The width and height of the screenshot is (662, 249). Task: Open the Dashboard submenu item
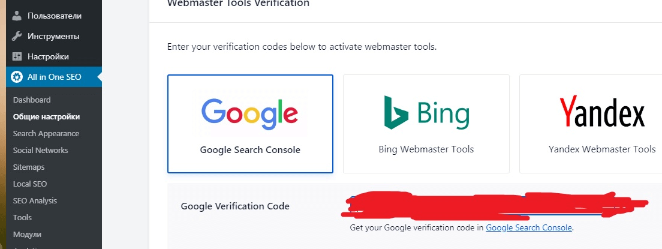pos(32,100)
